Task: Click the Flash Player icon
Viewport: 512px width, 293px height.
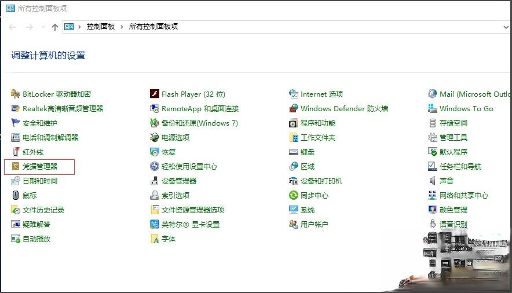Action: (155, 94)
